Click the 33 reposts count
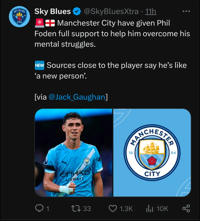This screenshot has height=221, width=200. pyautogui.click(x=87, y=208)
